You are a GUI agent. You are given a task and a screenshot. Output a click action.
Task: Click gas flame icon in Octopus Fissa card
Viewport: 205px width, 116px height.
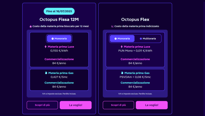tap(46, 73)
